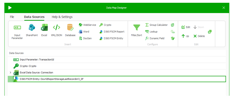Configure a Lookup
Screen dimensions: 234x101
(x=151, y=32)
